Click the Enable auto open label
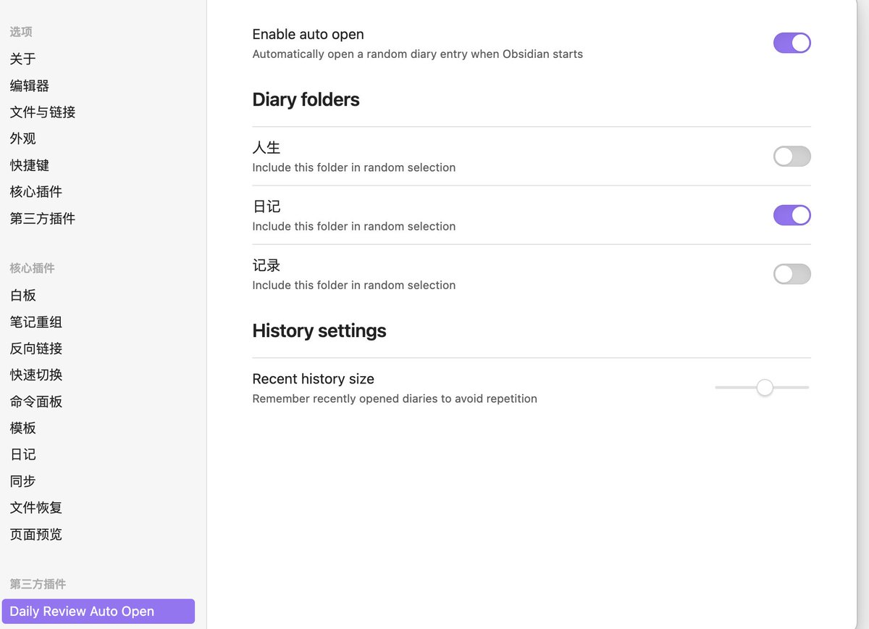This screenshot has height=629, width=869. point(308,34)
